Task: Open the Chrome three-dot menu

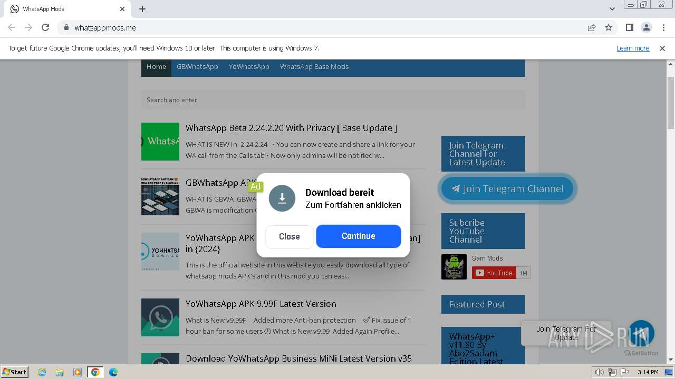Action: point(663,28)
